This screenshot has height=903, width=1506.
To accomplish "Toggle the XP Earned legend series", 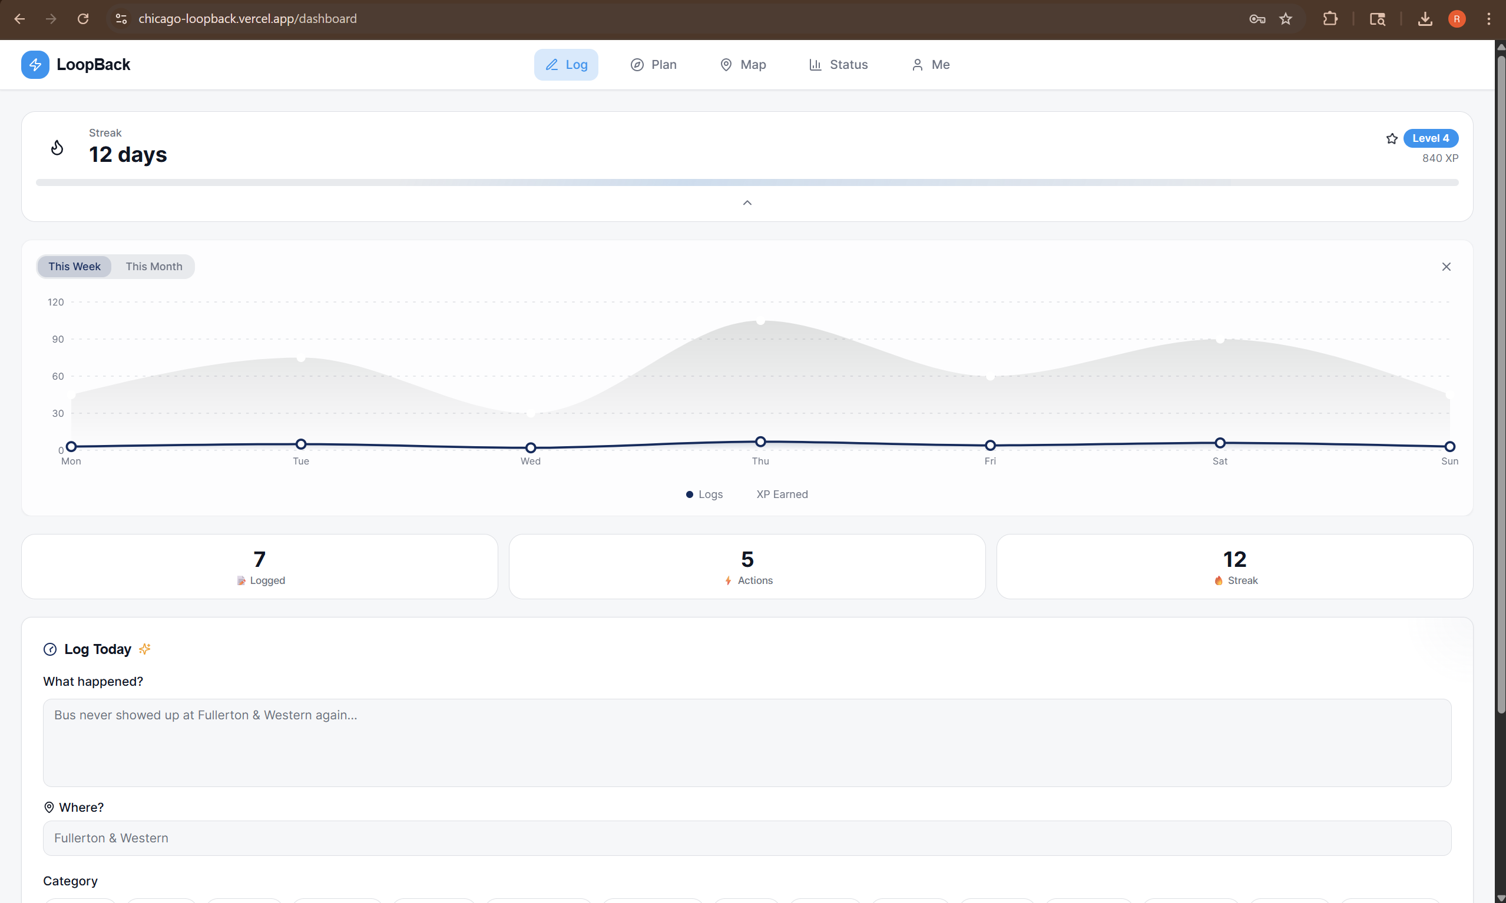I will click(782, 494).
